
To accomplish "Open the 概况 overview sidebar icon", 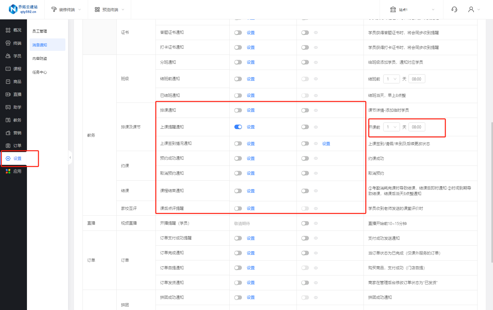I will [x=8, y=30].
